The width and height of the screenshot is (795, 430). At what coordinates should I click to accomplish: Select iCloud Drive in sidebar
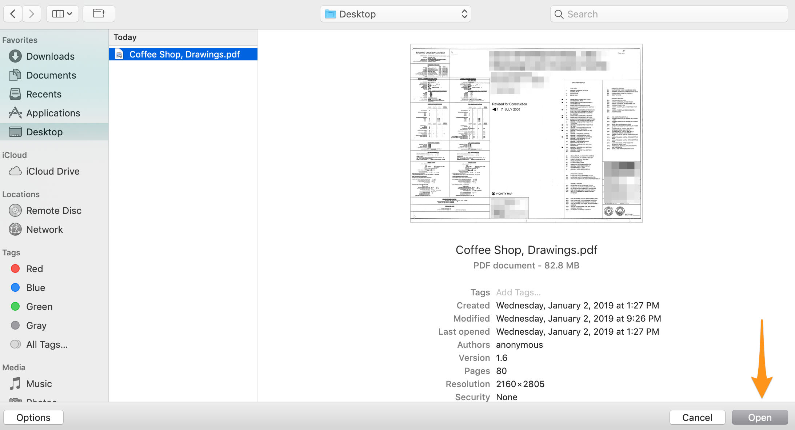[x=53, y=171]
